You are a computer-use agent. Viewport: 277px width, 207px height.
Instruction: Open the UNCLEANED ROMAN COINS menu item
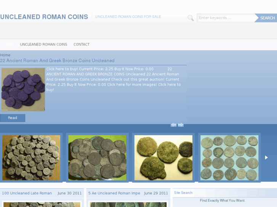coord(43,44)
